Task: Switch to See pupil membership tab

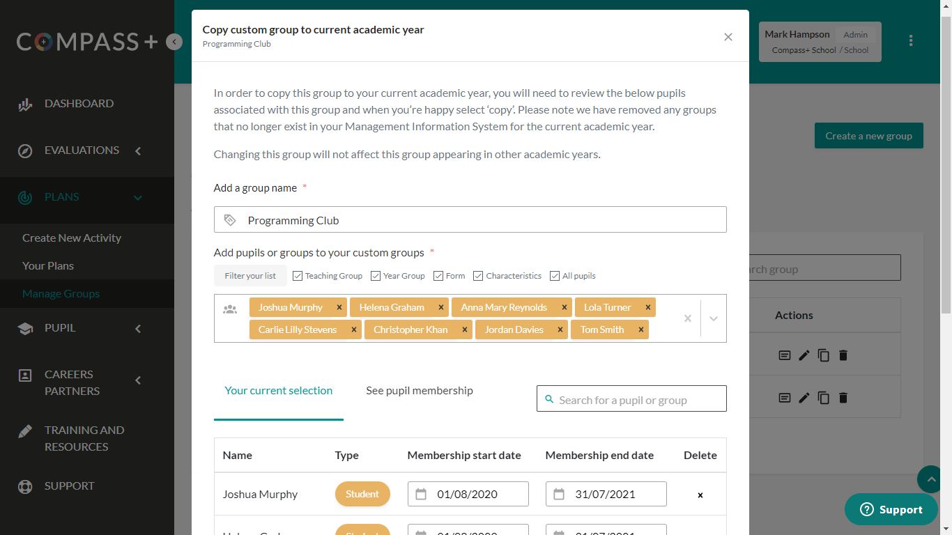Action: point(420,391)
